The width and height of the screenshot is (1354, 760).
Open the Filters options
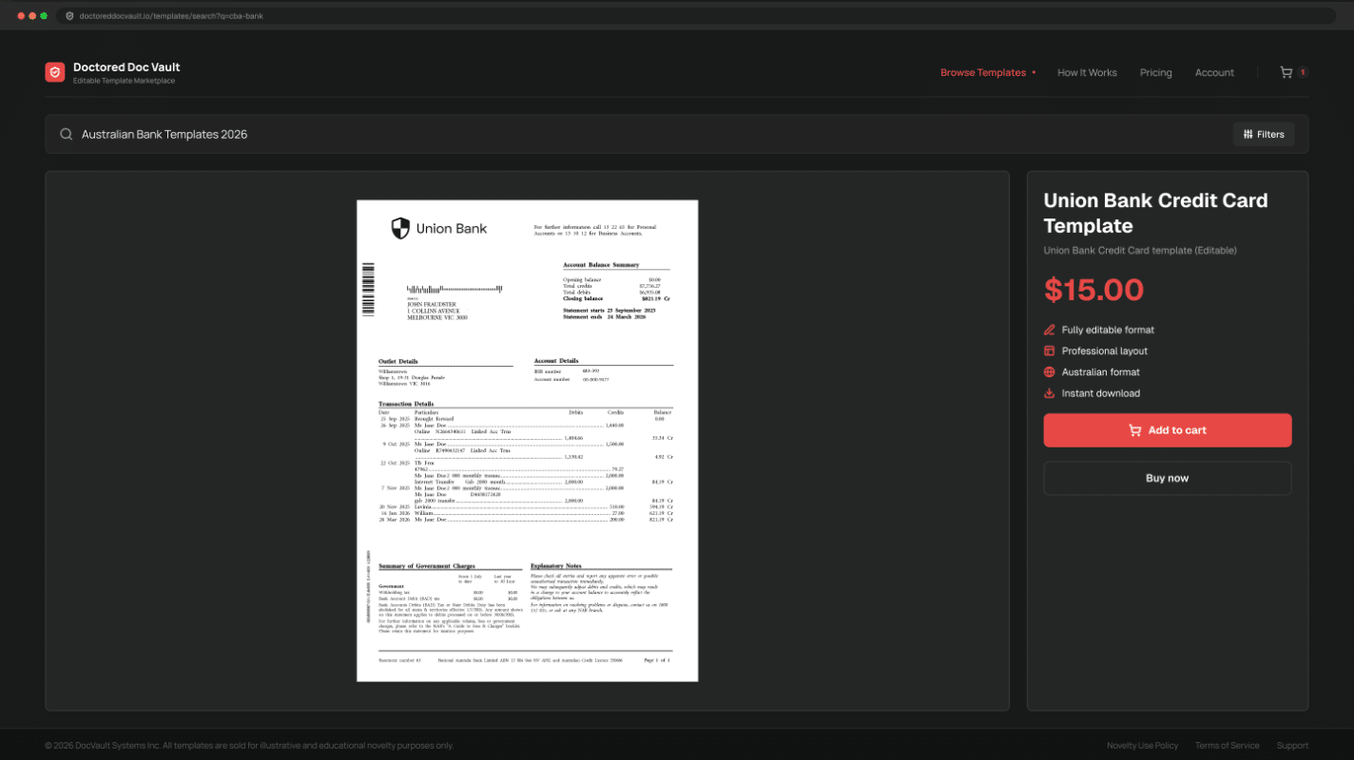(1264, 134)
